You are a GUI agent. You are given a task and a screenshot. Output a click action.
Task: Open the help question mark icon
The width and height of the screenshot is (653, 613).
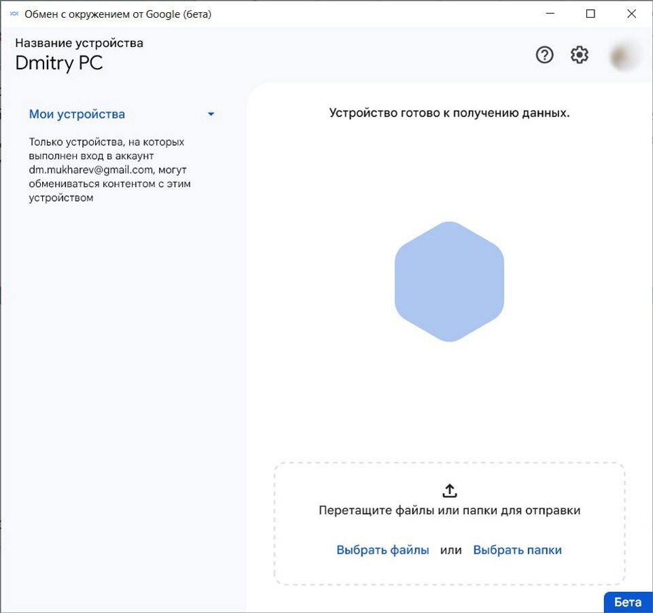[x=544, y=55]
